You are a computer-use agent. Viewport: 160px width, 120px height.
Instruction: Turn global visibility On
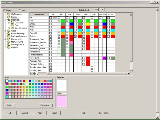[96, 10]
